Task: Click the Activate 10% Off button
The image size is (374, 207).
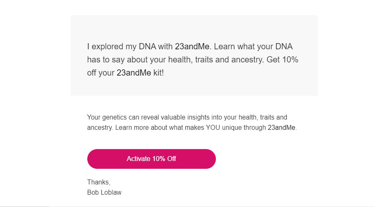Action: (x=151, y=159)
